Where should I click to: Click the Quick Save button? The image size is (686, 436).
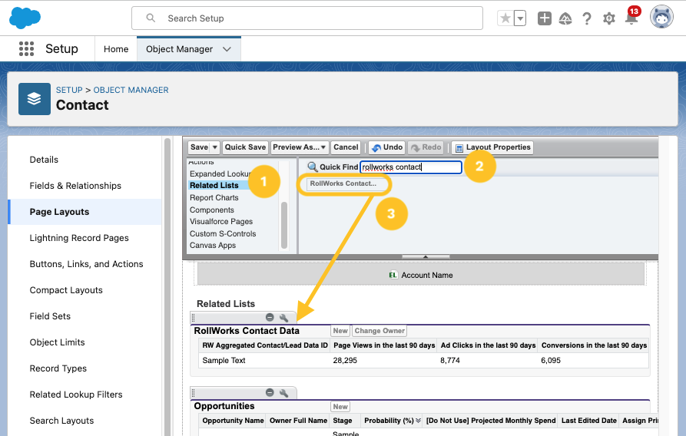[245, 147]
